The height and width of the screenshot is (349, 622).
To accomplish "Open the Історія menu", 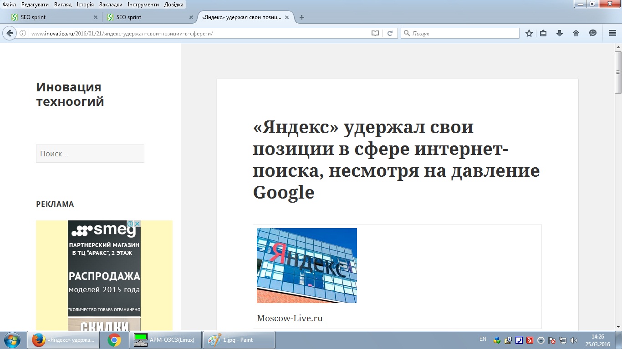I will coord(85,5).
